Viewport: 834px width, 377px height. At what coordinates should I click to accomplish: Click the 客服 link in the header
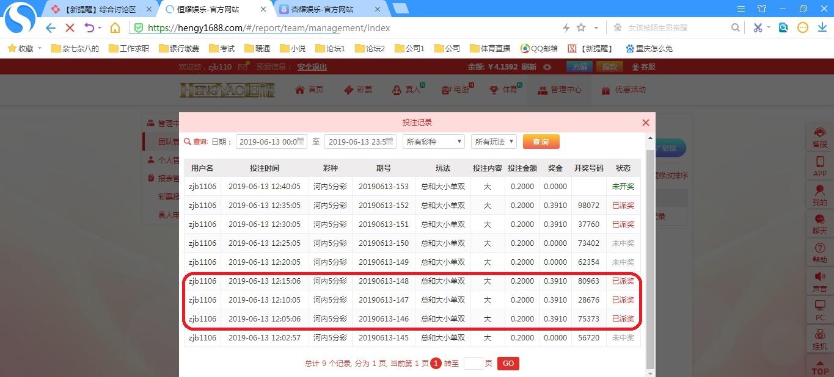coord(644,67)
